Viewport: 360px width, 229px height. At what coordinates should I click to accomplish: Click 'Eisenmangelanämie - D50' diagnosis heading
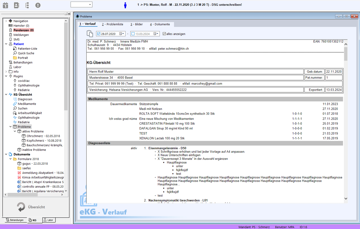tap(167, 148)
